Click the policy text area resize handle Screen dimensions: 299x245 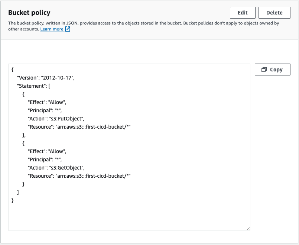[248, 229]
